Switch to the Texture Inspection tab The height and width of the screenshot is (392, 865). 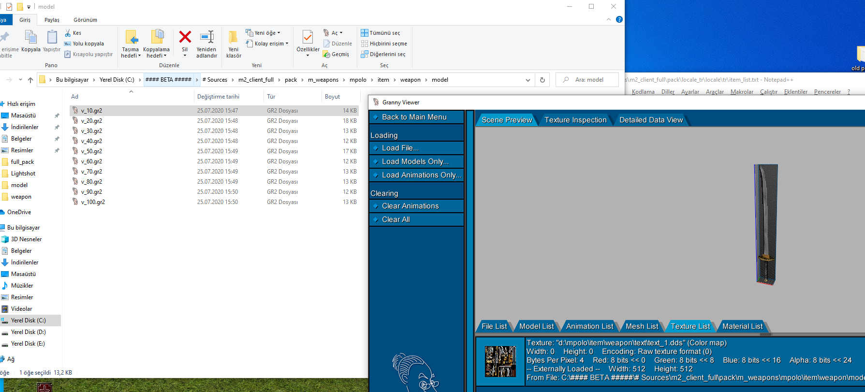point(575,120)
